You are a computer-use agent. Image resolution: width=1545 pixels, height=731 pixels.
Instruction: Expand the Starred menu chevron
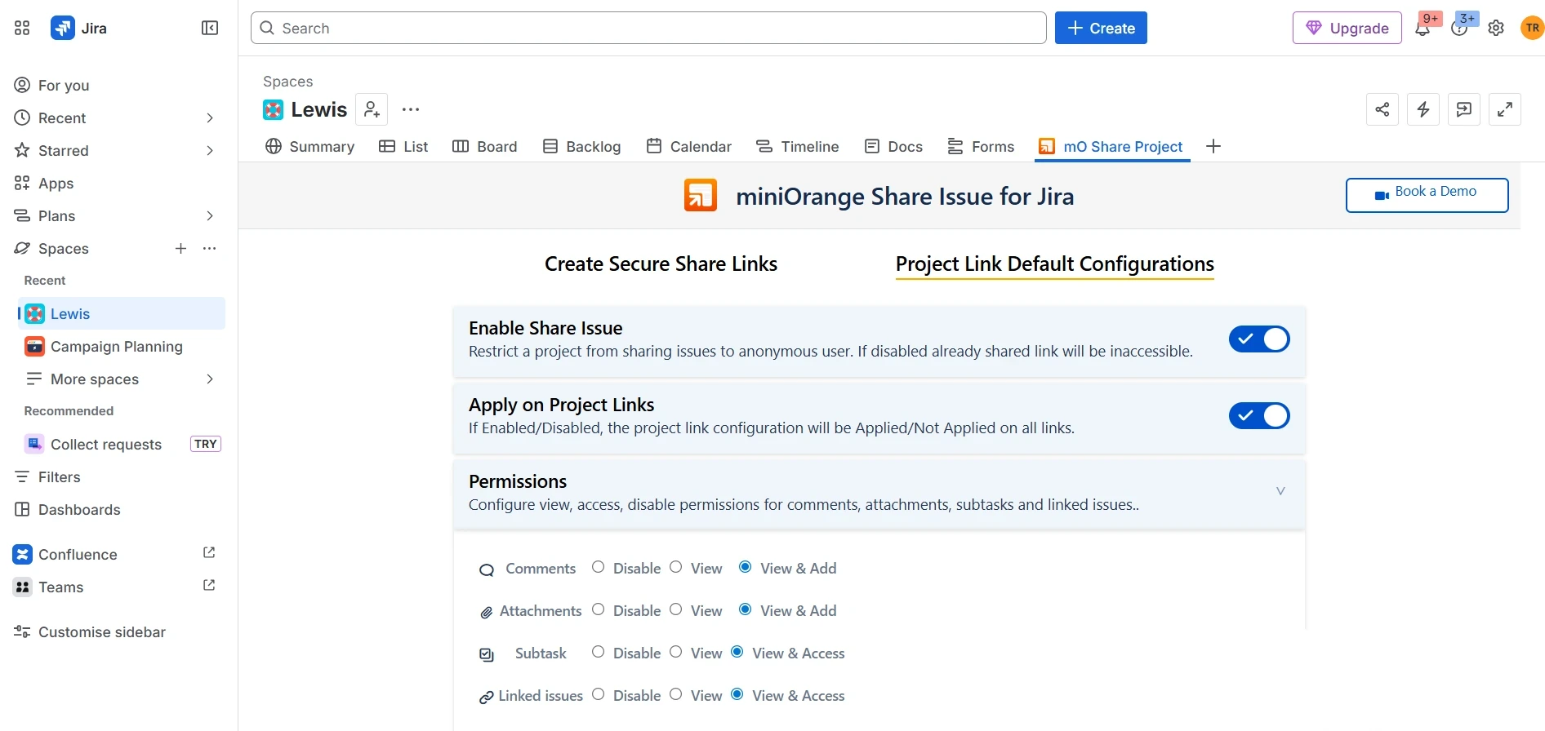[210, 150]
